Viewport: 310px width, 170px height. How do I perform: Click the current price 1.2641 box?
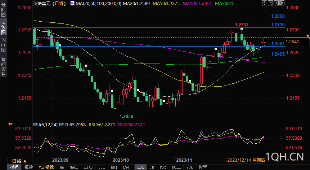click(297, 42)
